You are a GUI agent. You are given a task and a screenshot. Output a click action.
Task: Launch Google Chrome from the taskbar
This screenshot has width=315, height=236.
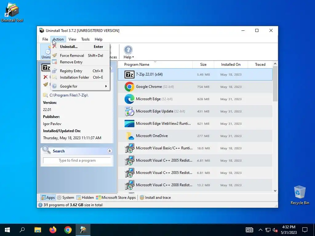tap(68, 230)
